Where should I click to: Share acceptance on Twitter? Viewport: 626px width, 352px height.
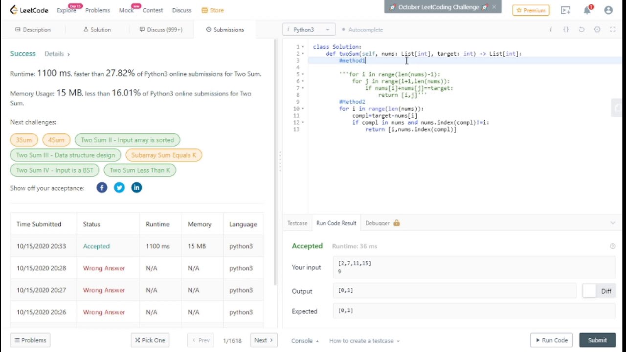[x=119, y=188]
